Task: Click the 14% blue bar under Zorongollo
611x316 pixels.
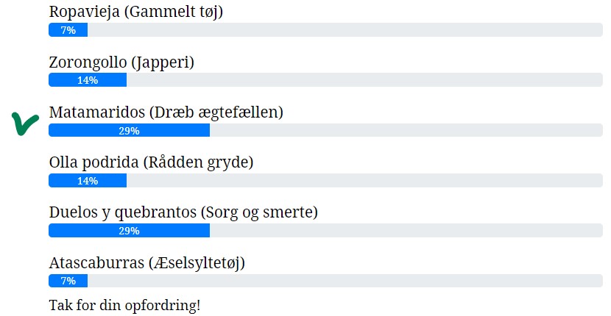Action: point(87,80)
